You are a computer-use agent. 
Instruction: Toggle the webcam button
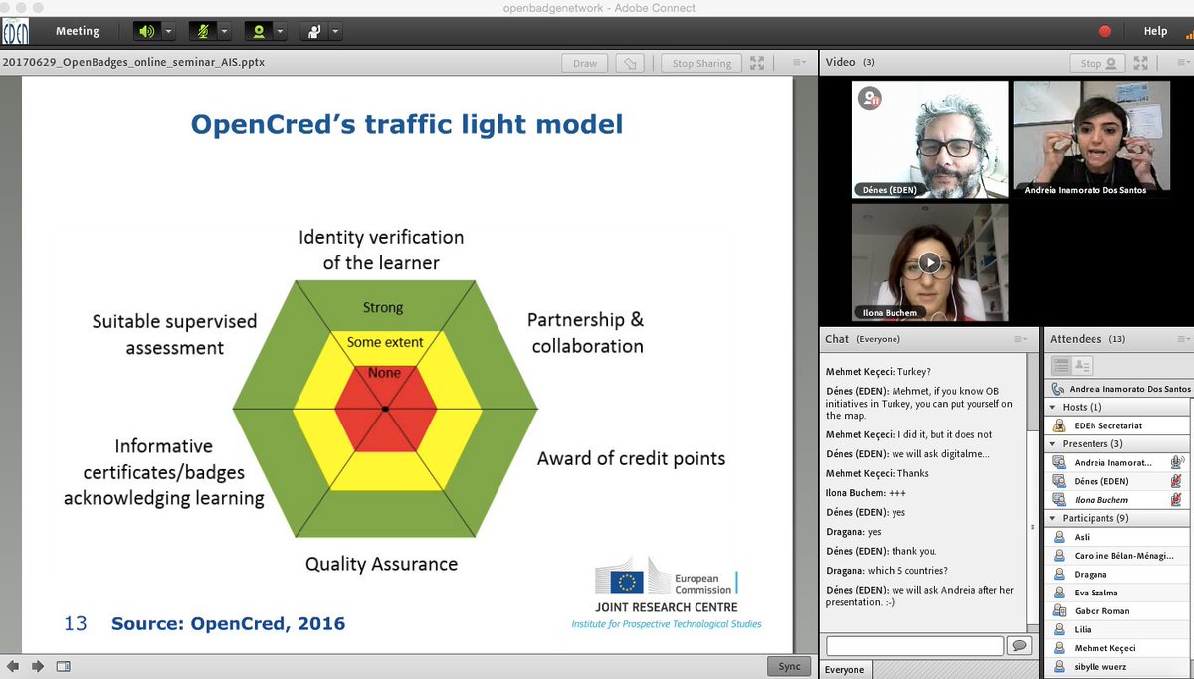[259, 31]
